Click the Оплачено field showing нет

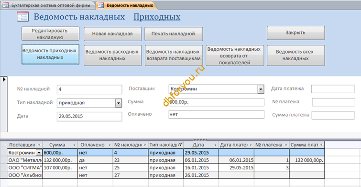pyautogui.click(x=216, y=114)
